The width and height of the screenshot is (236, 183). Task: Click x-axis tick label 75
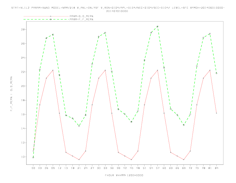(197, 168)
